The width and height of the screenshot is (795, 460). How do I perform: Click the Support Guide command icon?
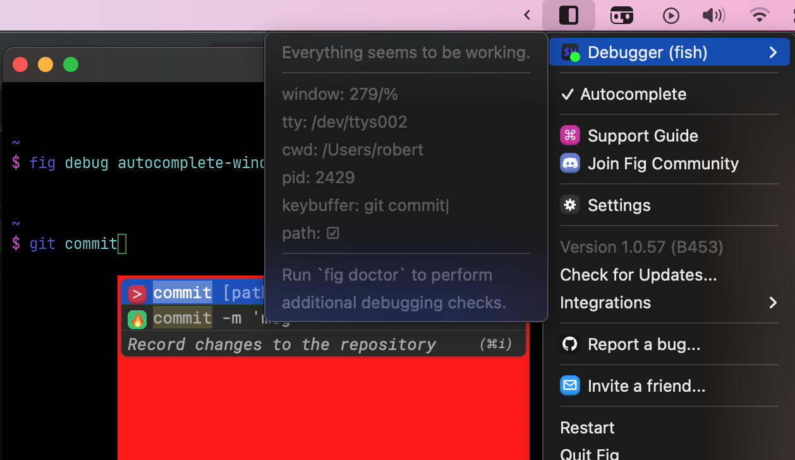[569, 135]
